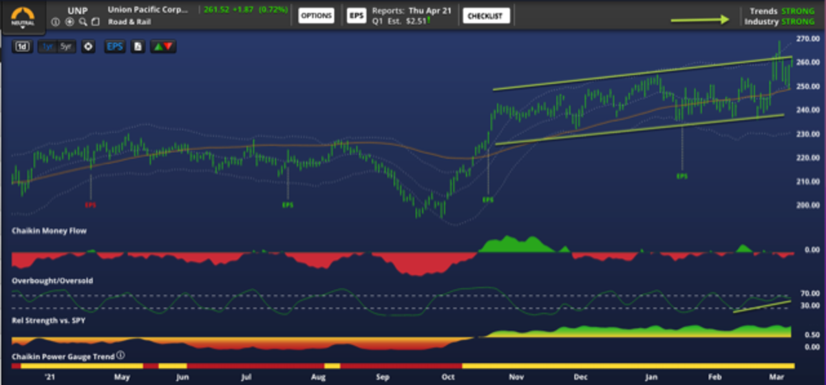Click the magnifier search icon under UNP
Viewport: 826px width, 385px height.
(x=83, y=21)
